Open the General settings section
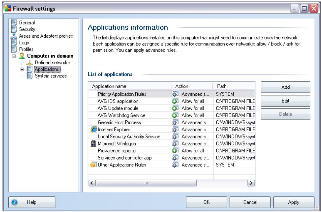 27,23
